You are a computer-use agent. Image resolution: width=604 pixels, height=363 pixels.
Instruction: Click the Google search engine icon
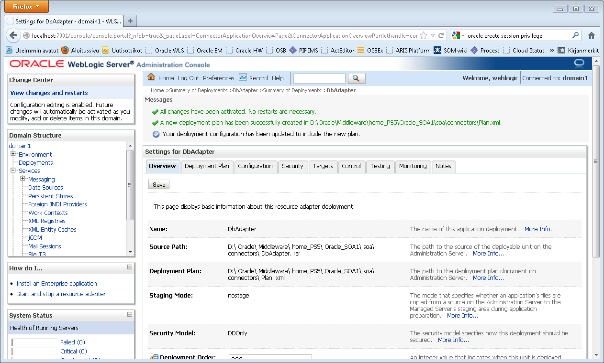(456, 35)
